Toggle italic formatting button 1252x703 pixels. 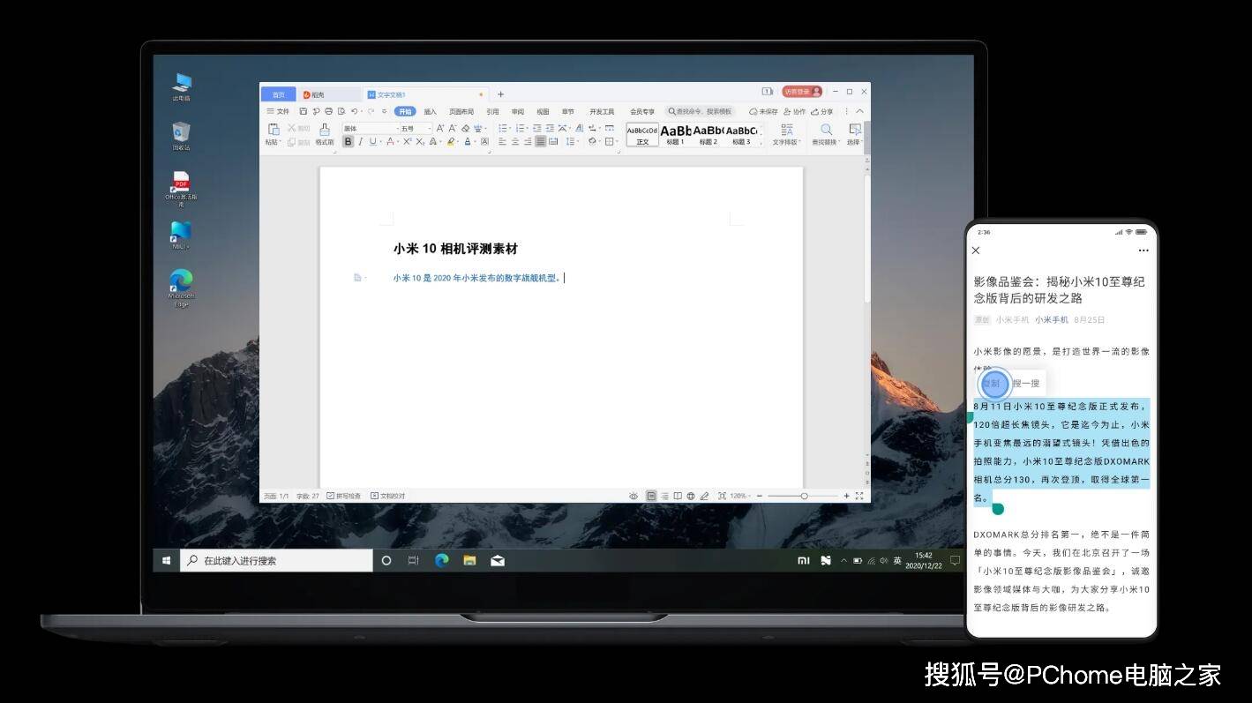click(x=360, y=141)
